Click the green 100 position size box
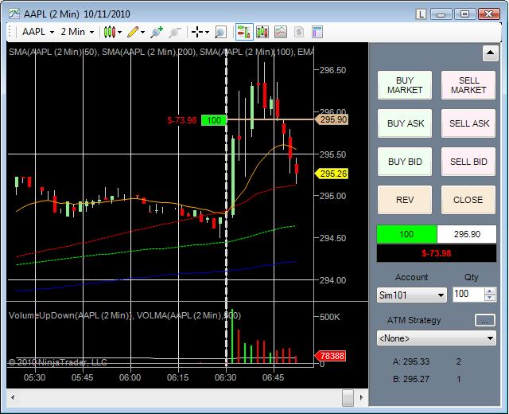This screenshot has height=414, width=509. [406, 234]
